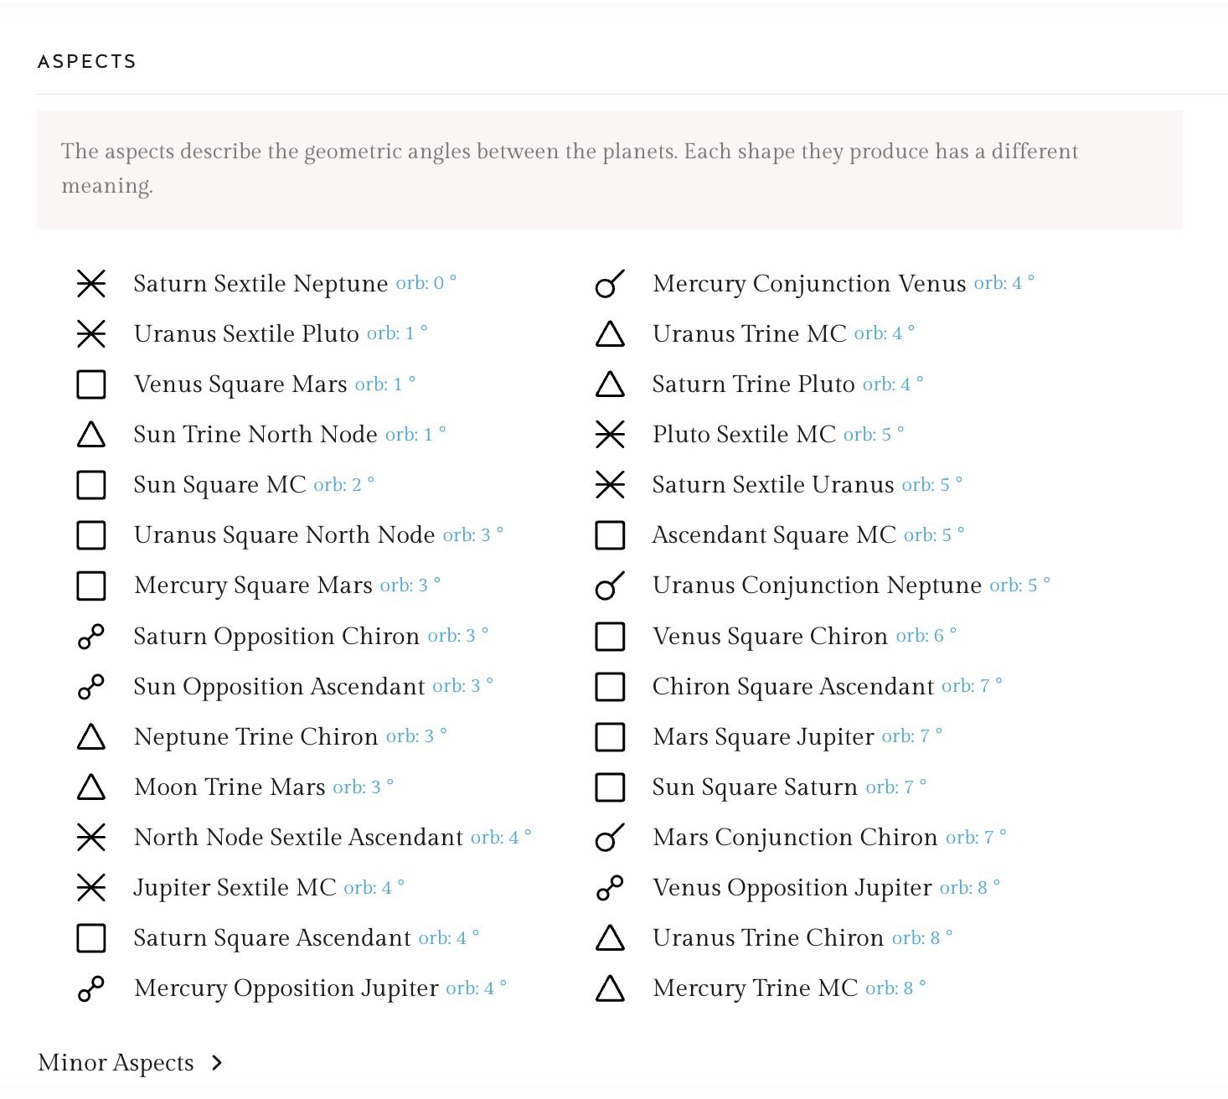1228x1099 pixels.
Task: Click the conjunction icon beside Mercury Conjunction Venus
Action: tap(610, 284)
